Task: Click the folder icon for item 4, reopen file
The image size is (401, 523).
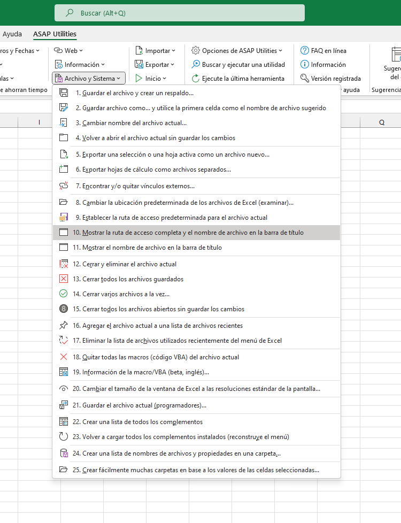Action: [x=64, y=138]
